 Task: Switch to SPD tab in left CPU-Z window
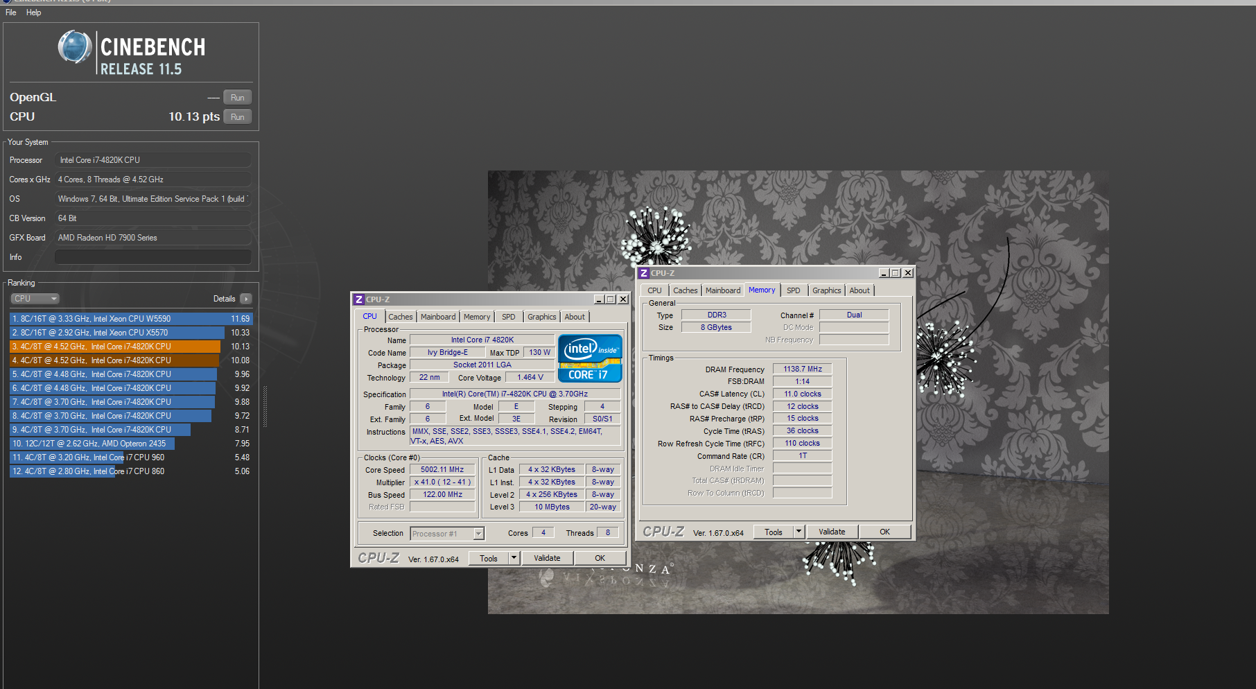pyautogui.click(x=509, y=317)
